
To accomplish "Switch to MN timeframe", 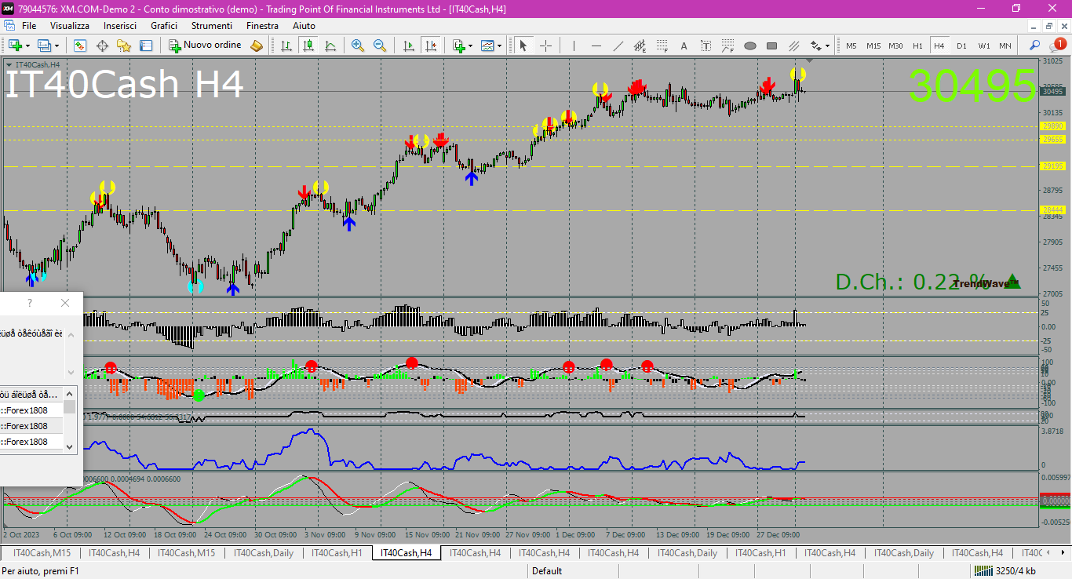I will coord(1005,46).
